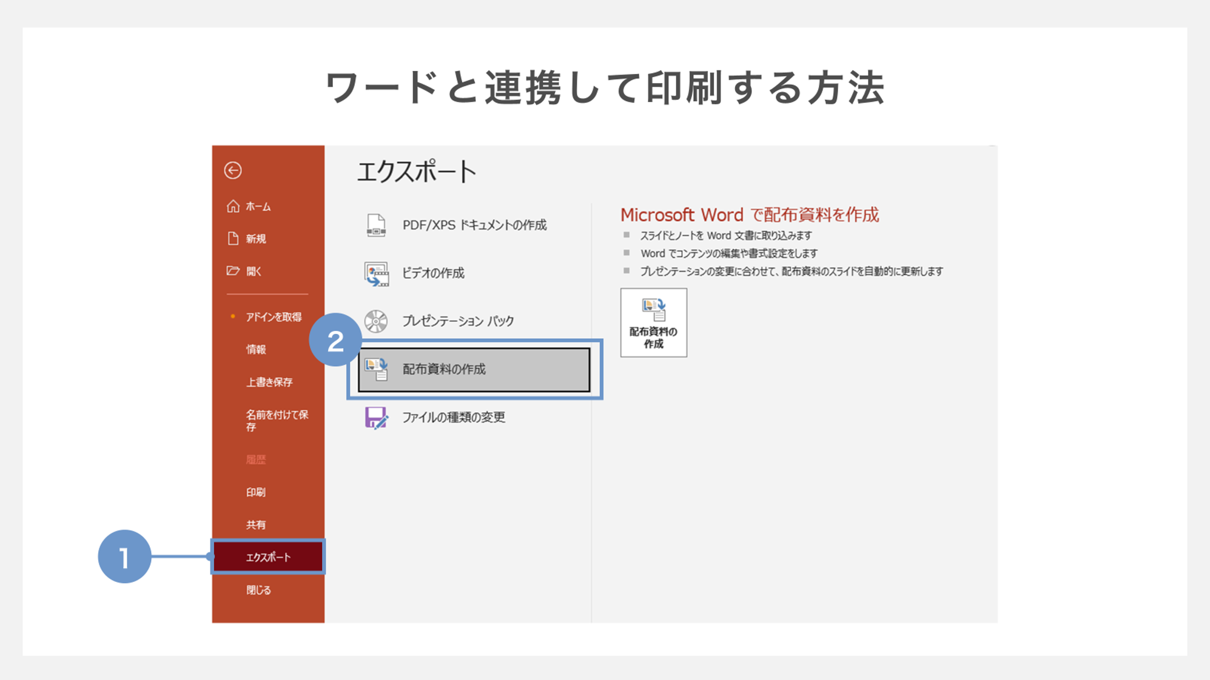1210x680 pixels.
Task: Click the エクスポート page heading
Action: 416,172
